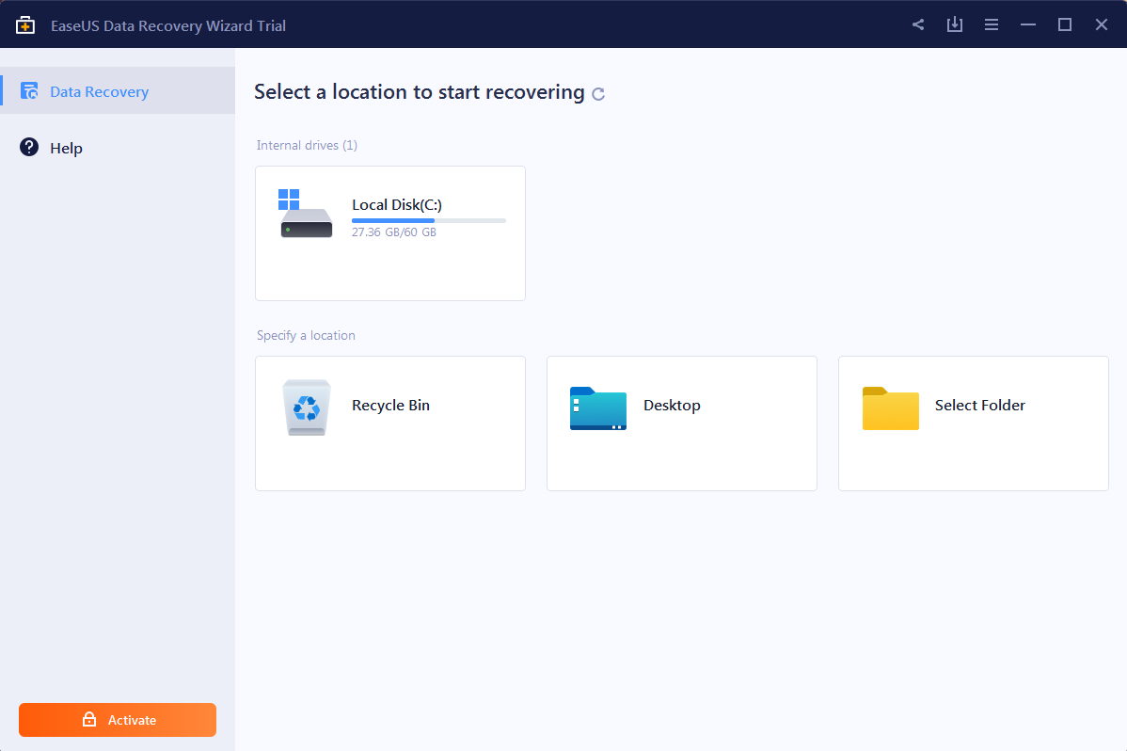Click the download/update icon in the title bar
Image resolution: width=1127 pixels, height=751 pixels.
pos(954,24)
